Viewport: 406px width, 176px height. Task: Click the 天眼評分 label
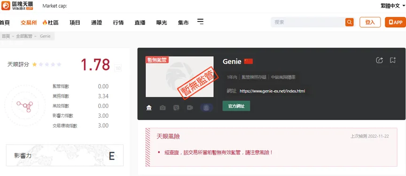18,64
